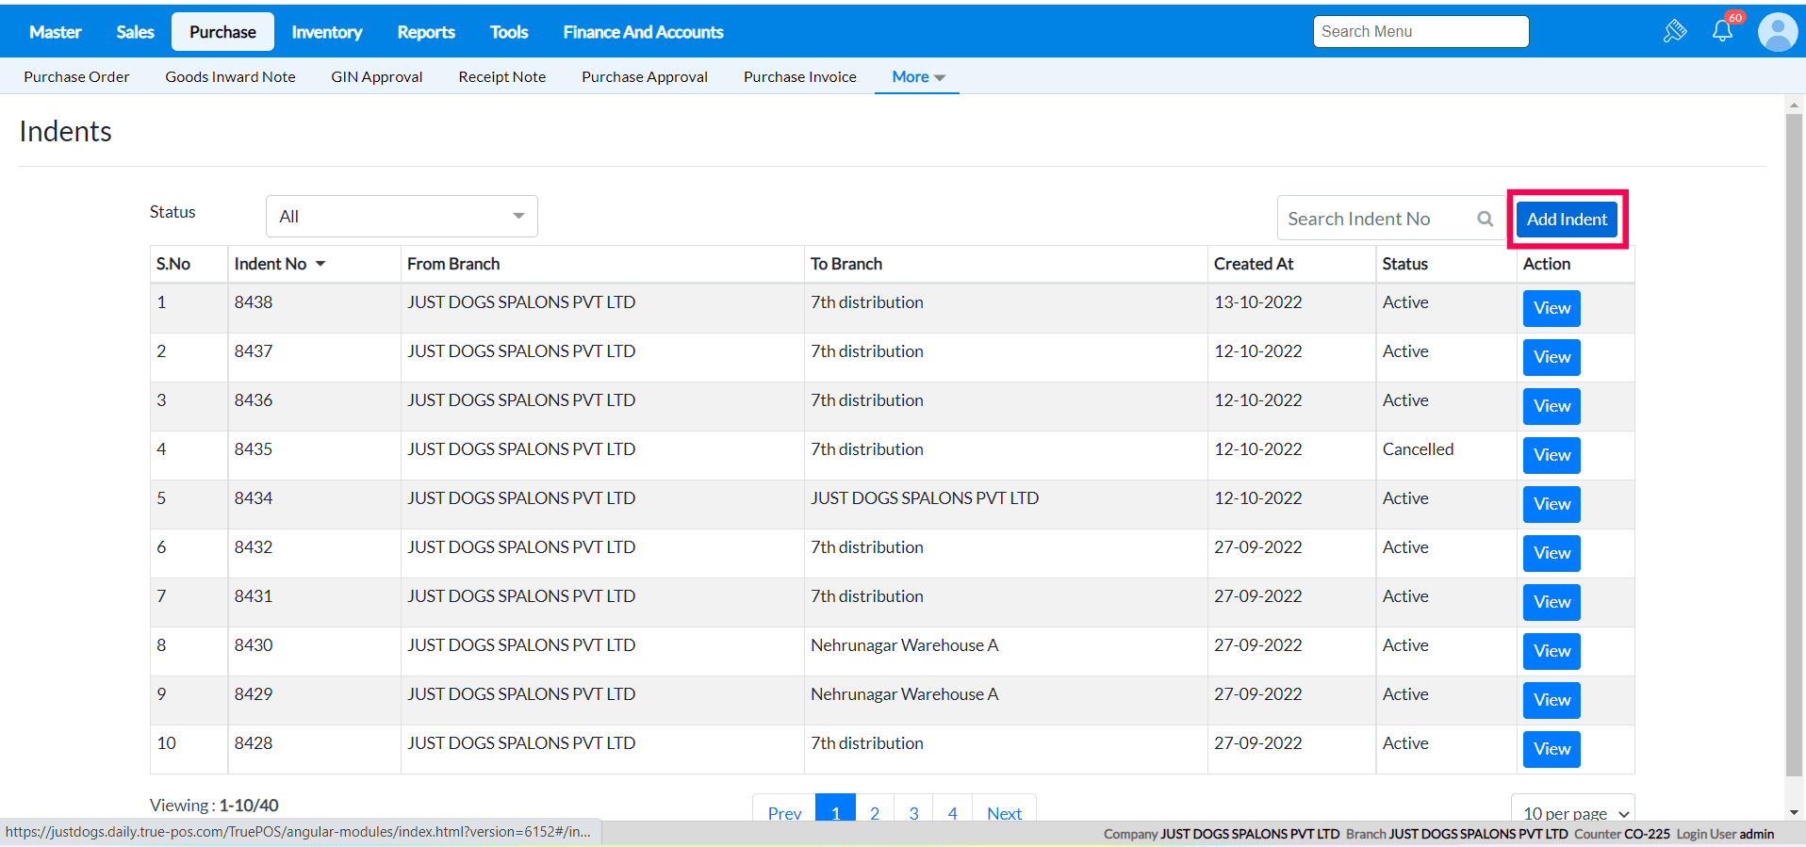Open the More submenu dropdown
The image size is (1806, 847).
point(917,77)
